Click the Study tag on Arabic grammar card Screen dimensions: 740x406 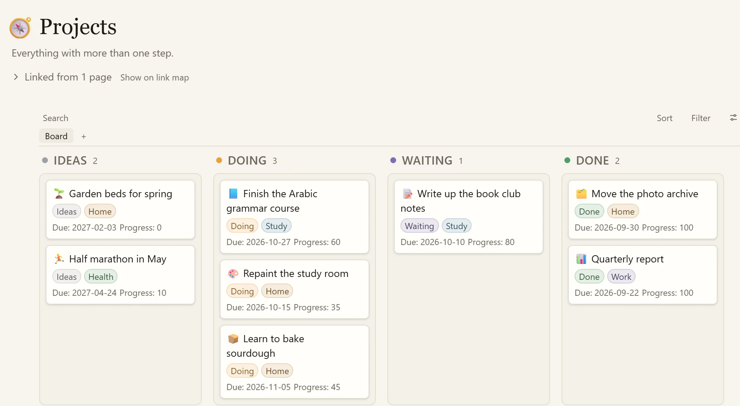(276, 226)
